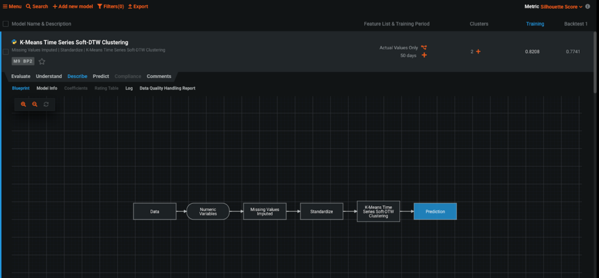Sort by Training column
This screenshot has width=599, height=278.
tap(535, 24)
